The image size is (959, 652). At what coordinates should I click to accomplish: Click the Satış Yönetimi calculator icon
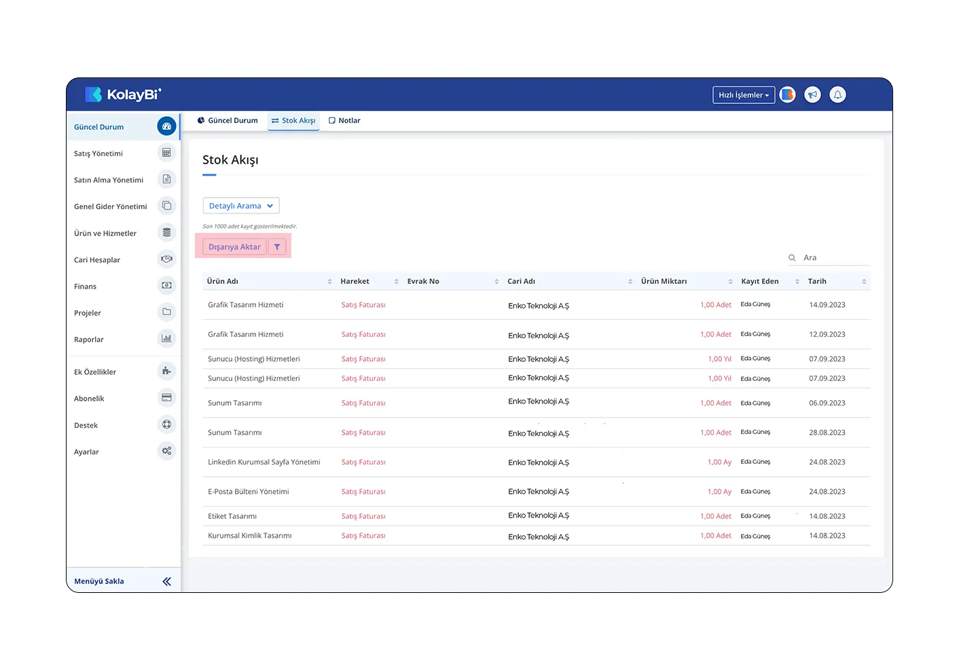coord(166,153)
